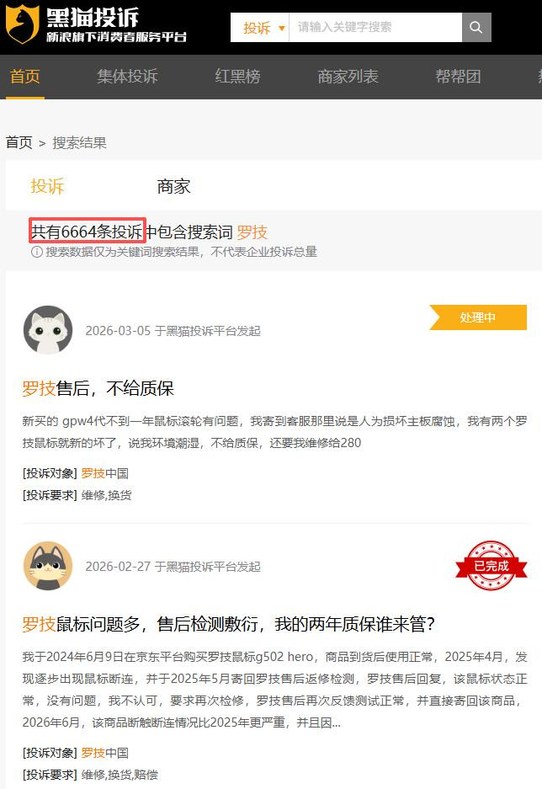Click the 处理中 status badge

(x=478, y=317)
